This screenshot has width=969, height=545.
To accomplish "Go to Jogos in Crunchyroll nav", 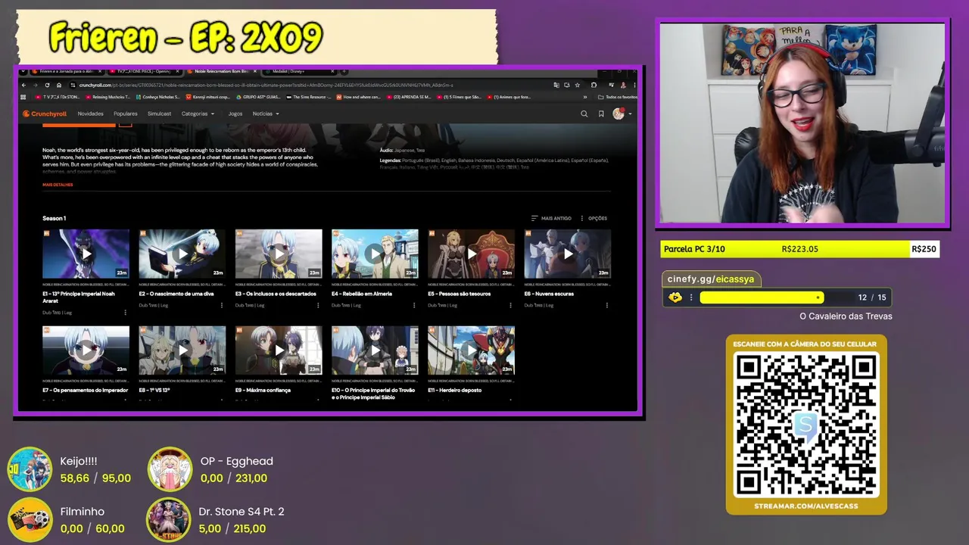I will coord(235,114).
